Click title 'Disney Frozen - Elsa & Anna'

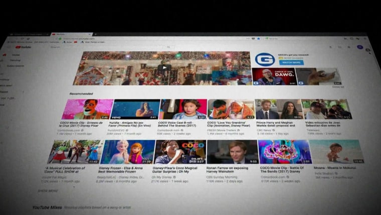(120, 170)
